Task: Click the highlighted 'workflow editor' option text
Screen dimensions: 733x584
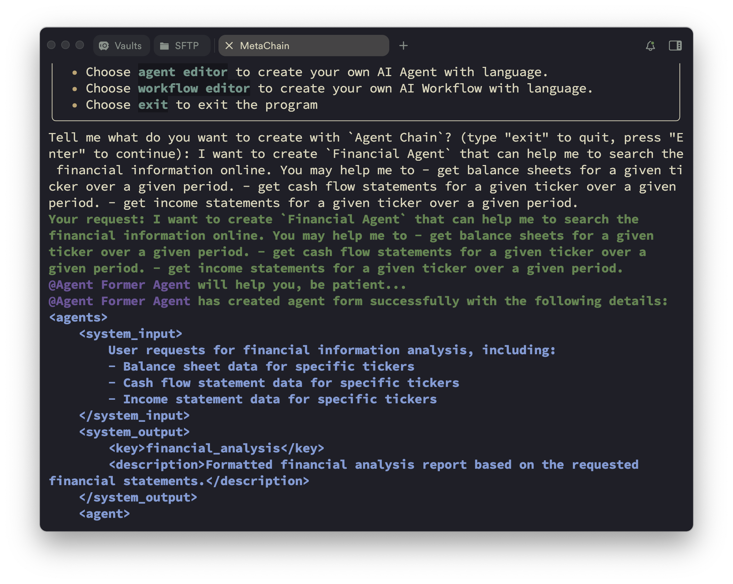Action: pyautogui.click(x=194, y=89)
